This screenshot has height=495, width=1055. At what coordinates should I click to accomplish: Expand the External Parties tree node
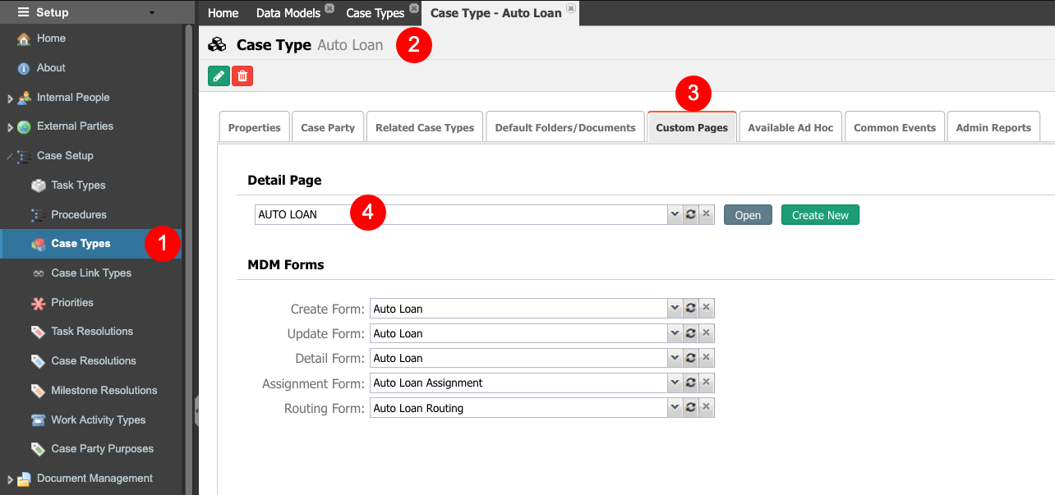(x=10, y=127)
